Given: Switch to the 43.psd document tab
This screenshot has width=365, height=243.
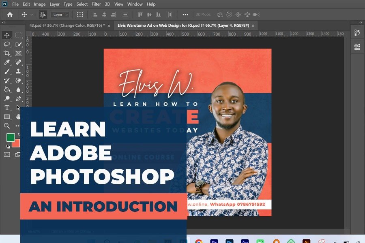Looking at the screenshot, I should [x=67, y=25].
